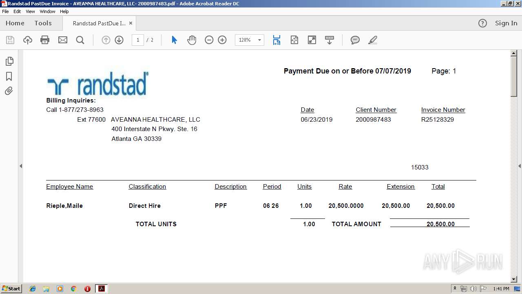Click the employee name Rieple,Maile
522x294 pixels.
(x=64, y=206)
